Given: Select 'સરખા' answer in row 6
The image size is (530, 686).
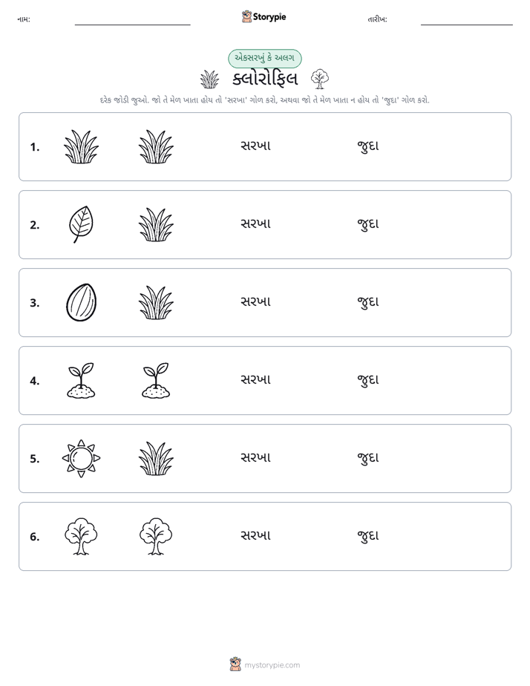Looking at the screenshot, I should point(256,535).
